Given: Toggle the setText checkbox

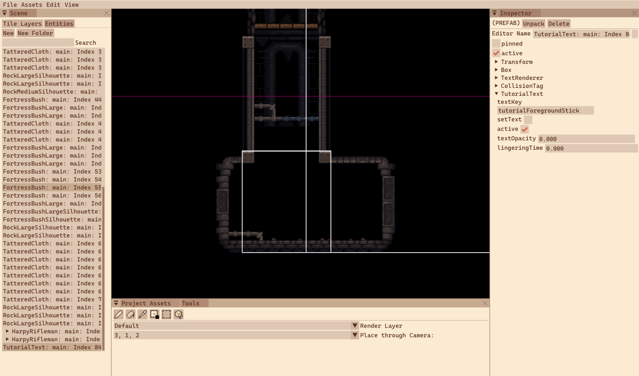Looking at the screenshot, I should click(528, 119).
